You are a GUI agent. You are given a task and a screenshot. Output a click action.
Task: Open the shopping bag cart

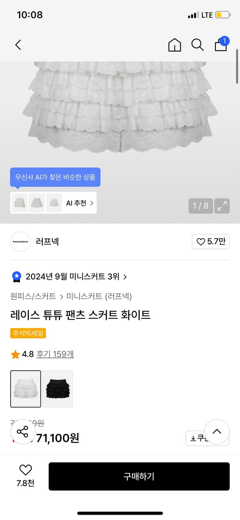tap(221, 45)
